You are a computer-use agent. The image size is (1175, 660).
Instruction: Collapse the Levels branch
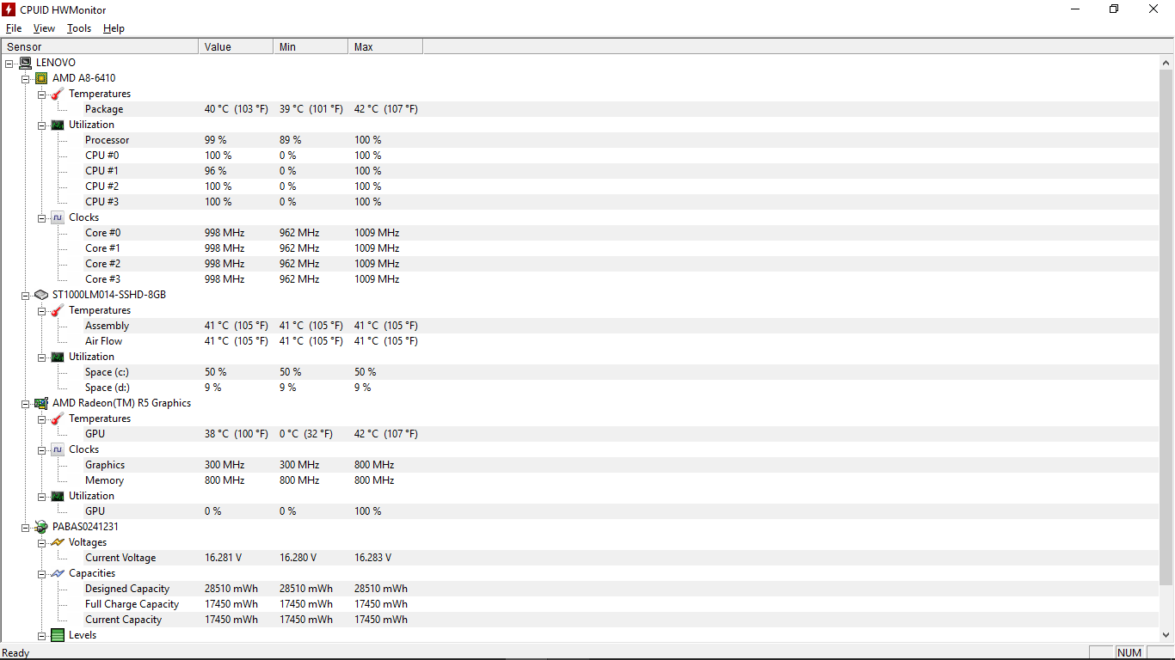42,635
